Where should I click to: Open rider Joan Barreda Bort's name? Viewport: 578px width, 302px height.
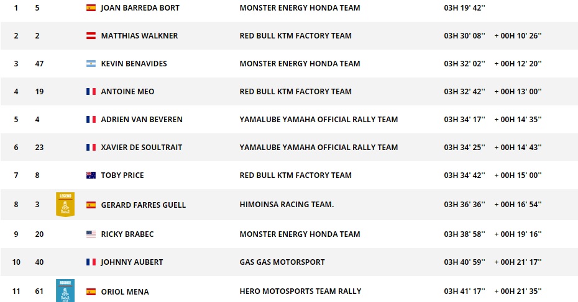point(140,8)
